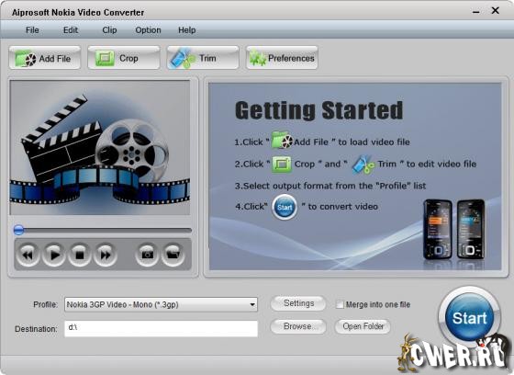Play the video preview

53,255
